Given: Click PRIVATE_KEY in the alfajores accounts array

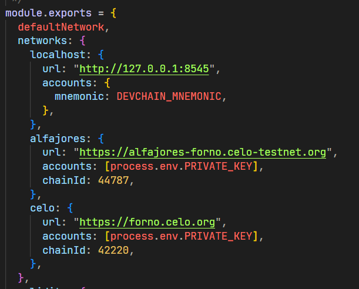Looking at the screenshot, I should (220, 167).
